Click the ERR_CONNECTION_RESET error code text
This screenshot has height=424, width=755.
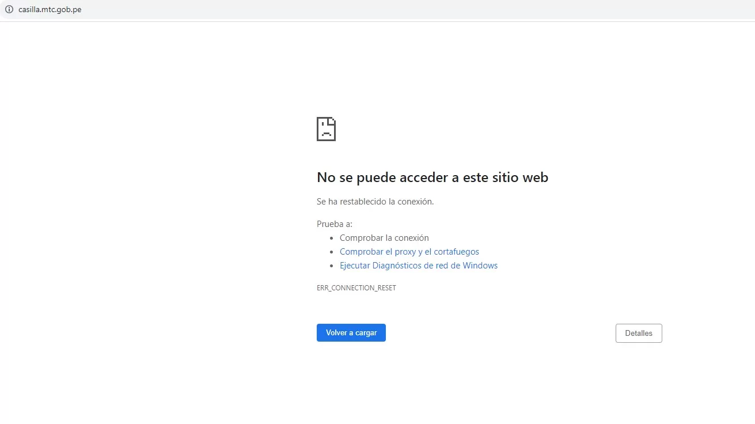click(x=356, y=287)
